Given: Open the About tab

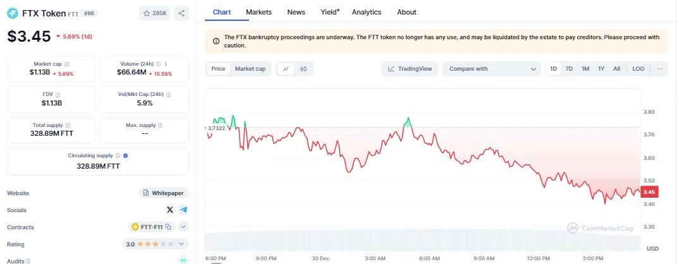Looking at the screenshot, I should (x=407, y=12).
